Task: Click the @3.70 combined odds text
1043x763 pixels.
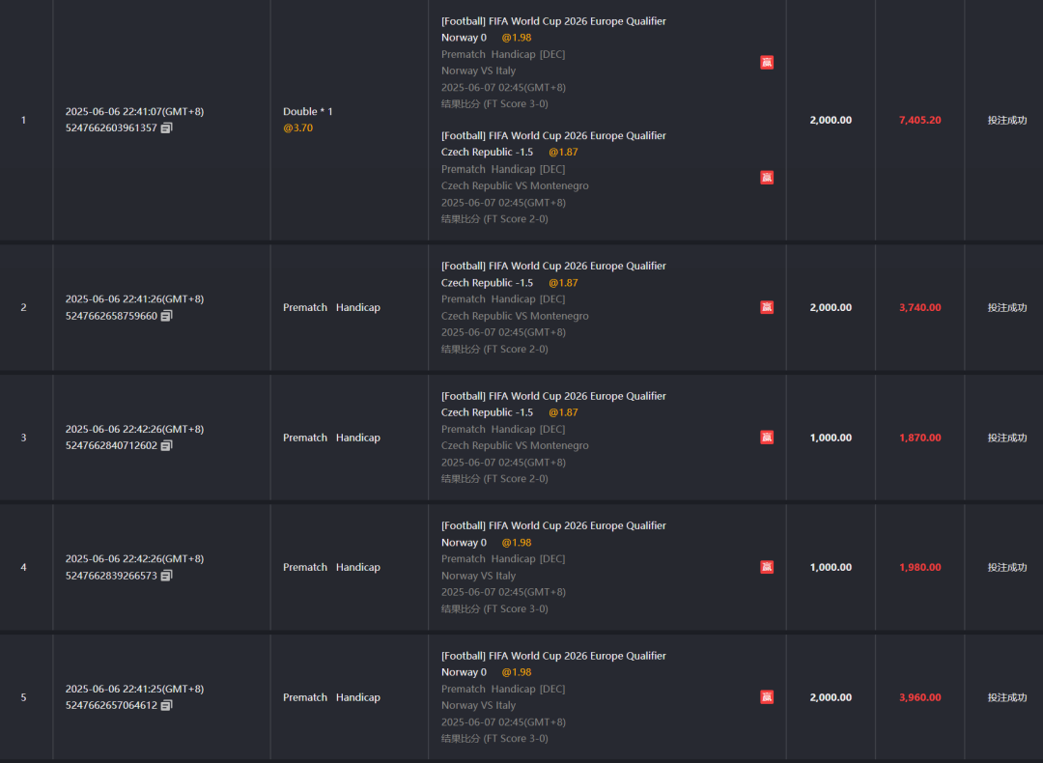Action: [297, 128]
